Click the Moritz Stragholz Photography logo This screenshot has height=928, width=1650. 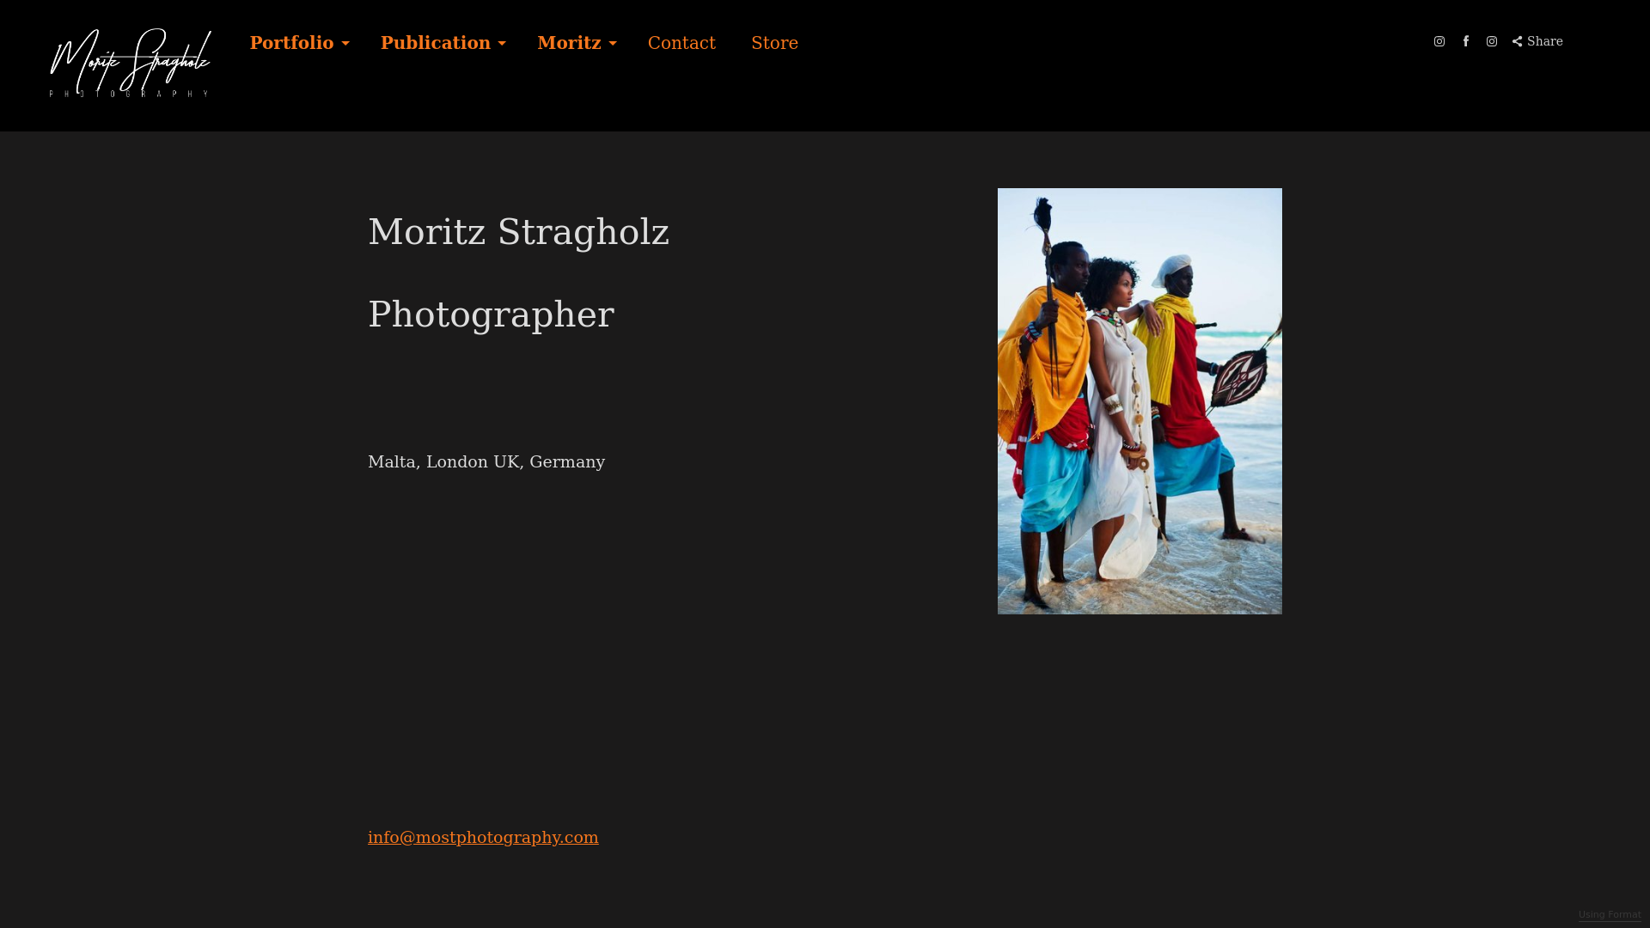tap(130, 64)
